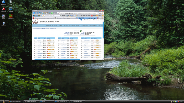Open the Интернет desktop shortcut

pos(3,2)
